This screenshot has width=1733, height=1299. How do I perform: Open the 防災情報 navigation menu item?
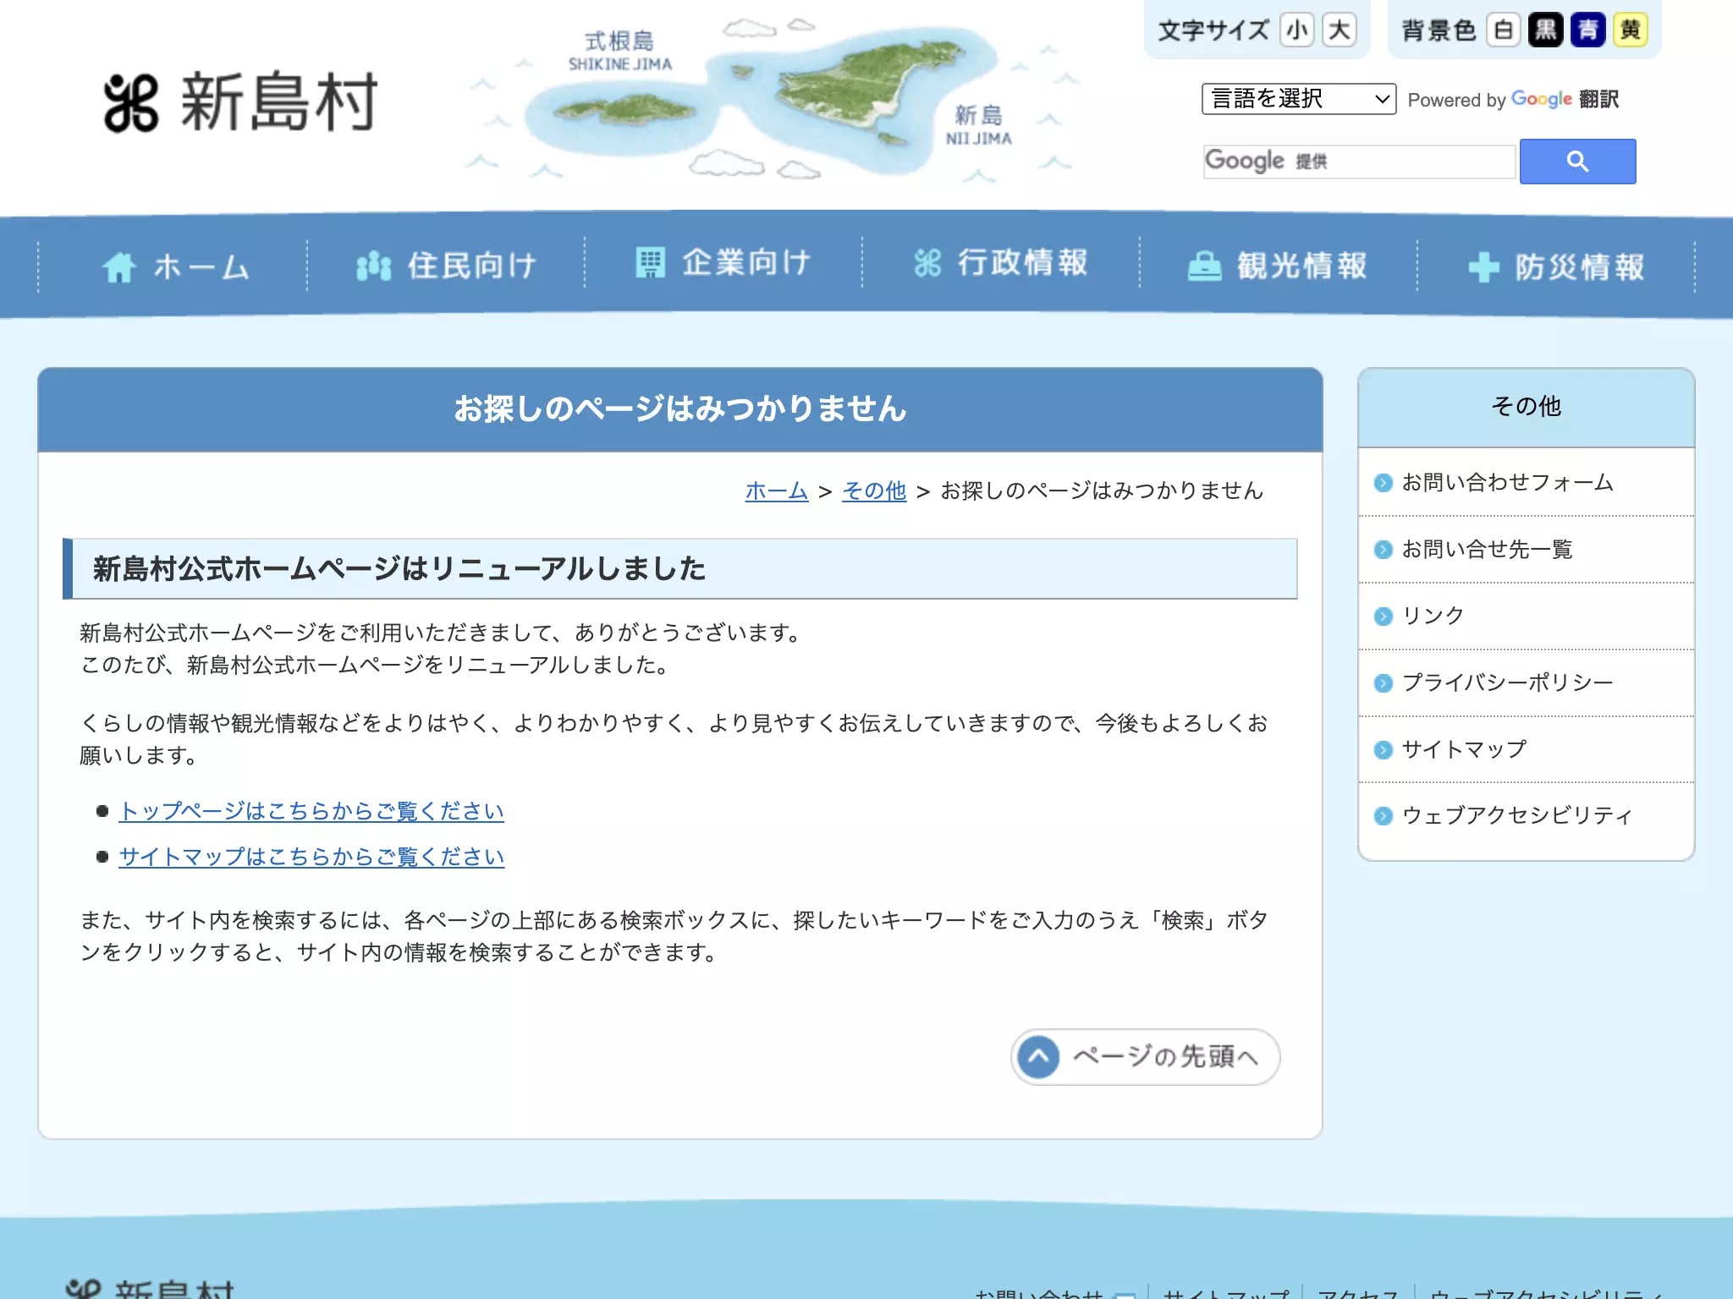[x=1556, y=267]
